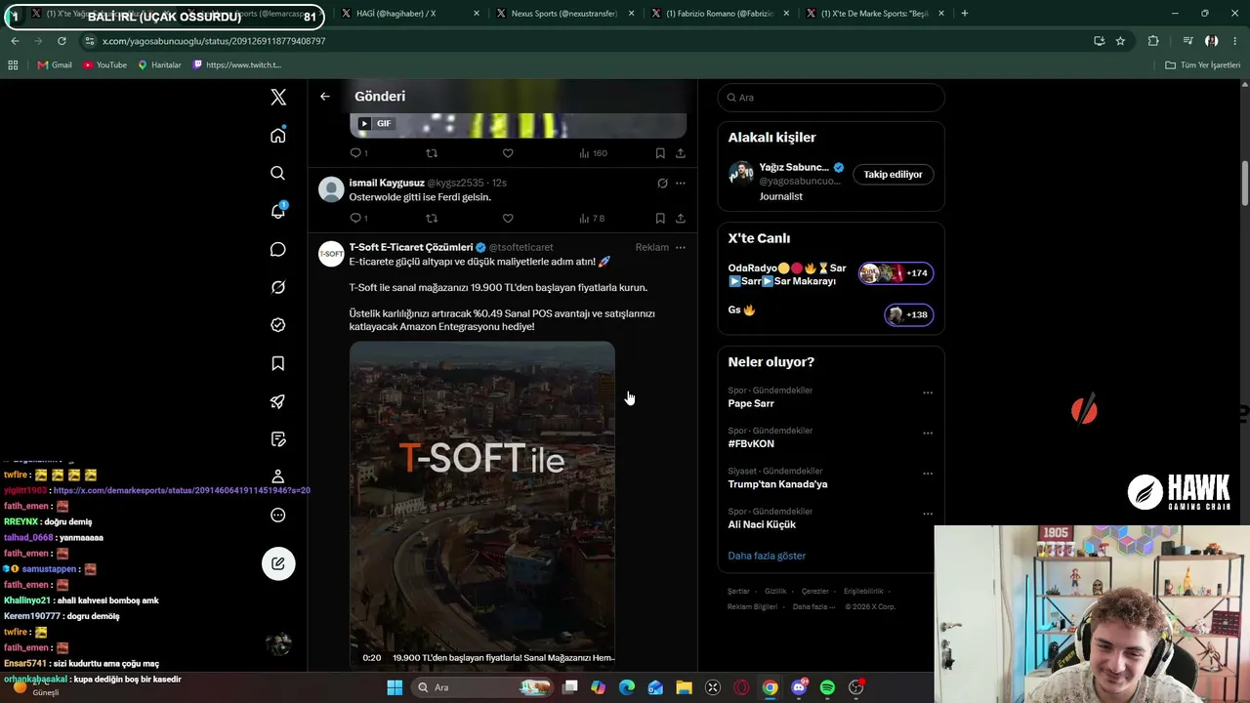
Task: Open the rocket icon in X sidebar
Action: pyautogui.click(x=278, y=401)
